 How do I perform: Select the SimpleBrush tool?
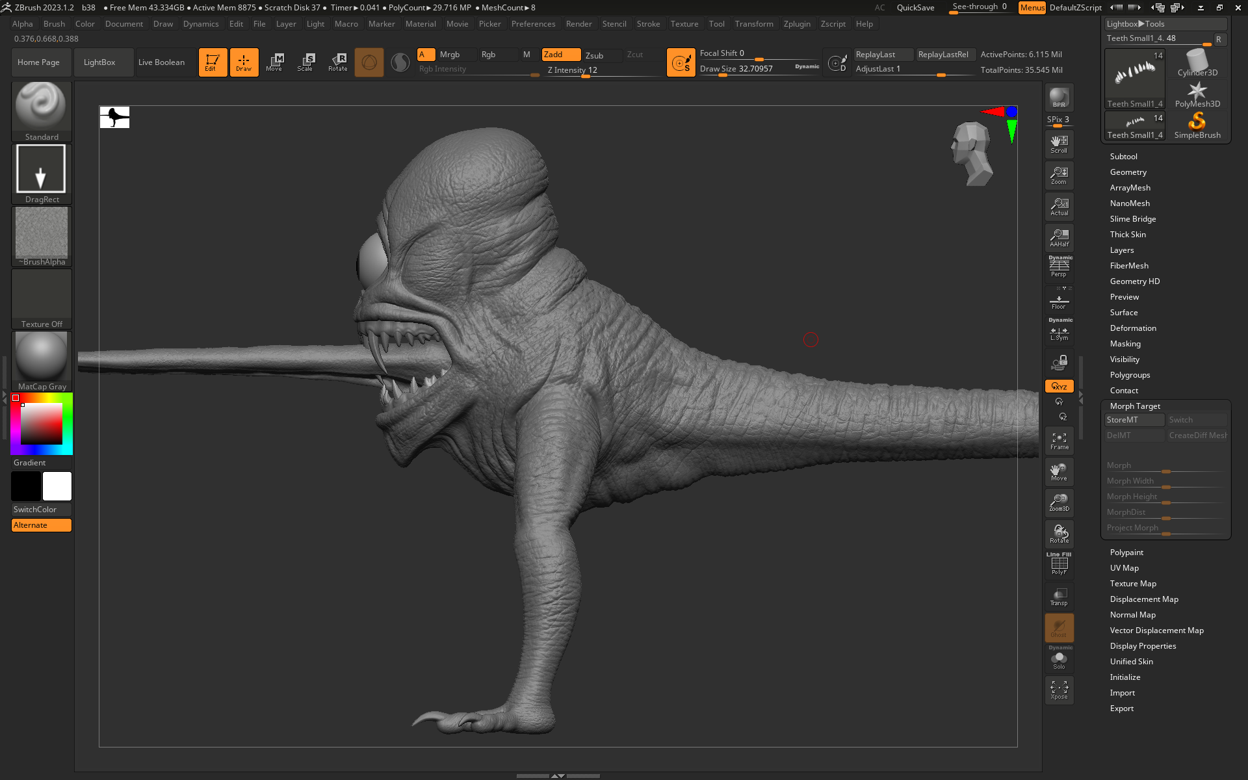(1197, 126)
